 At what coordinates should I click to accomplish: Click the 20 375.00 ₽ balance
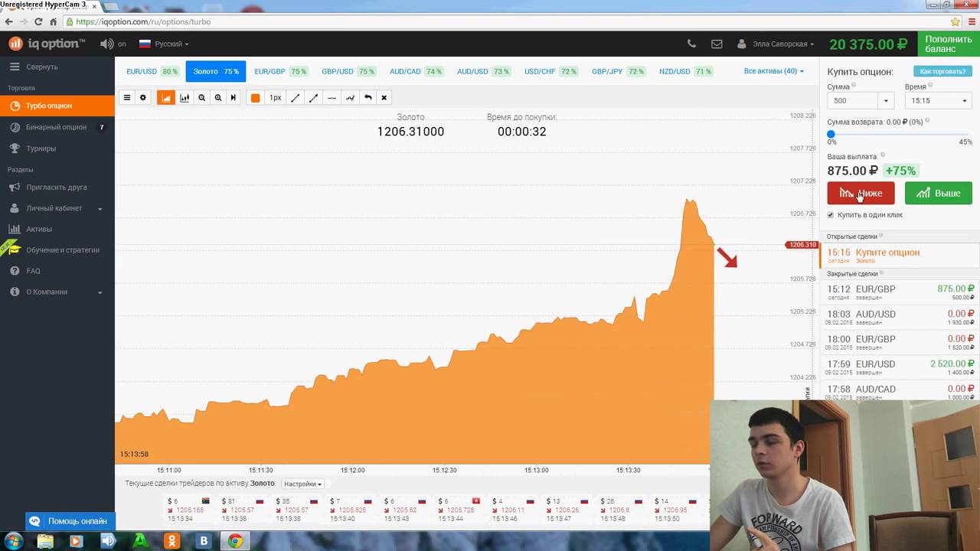point(868,44)
